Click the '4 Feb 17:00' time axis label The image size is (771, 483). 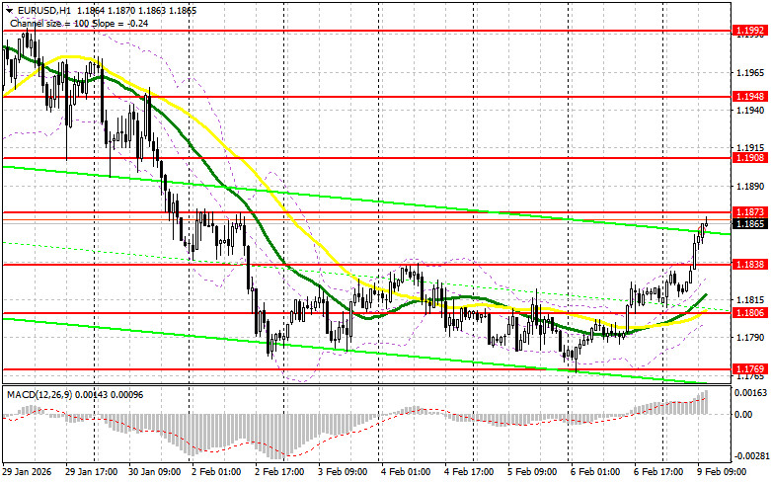tap(470, 472)
